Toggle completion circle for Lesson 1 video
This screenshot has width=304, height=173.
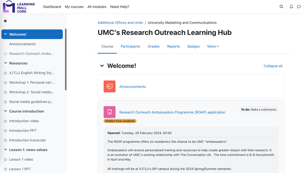[x=6, y=160]
